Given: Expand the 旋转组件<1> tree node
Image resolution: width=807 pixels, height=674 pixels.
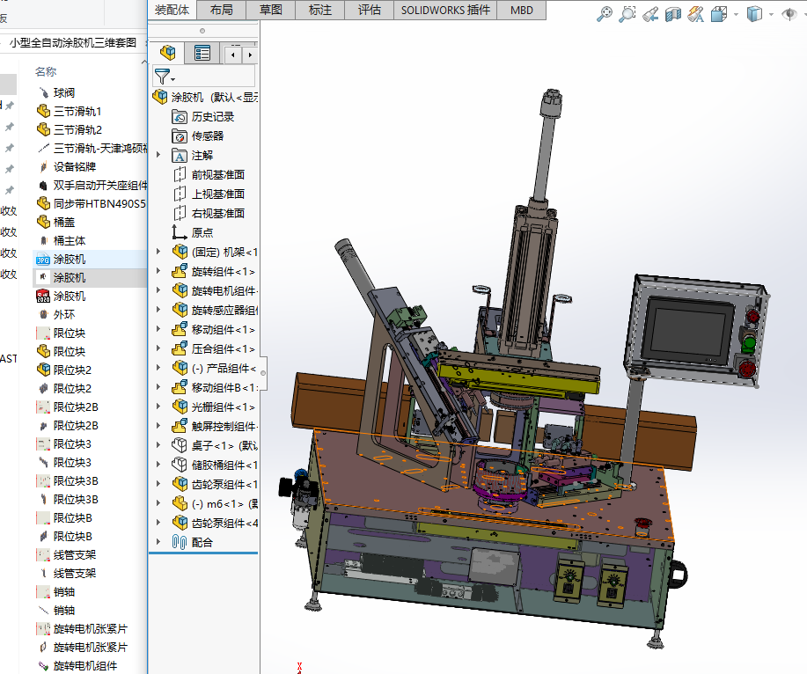Looking at the screenshot, I should point(158,272).
